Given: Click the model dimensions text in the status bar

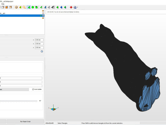Looking at the screenshot, I should (x=49, y=123).
